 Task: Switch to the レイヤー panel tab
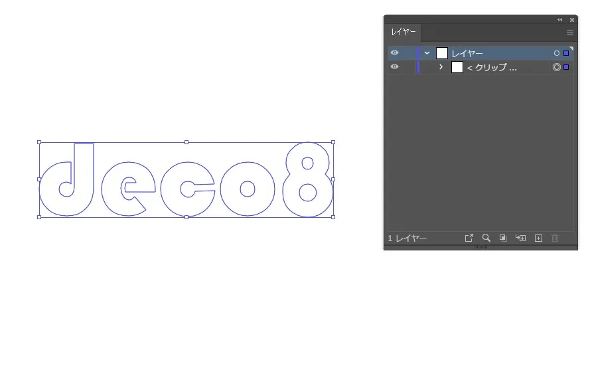tap(404, 32)
